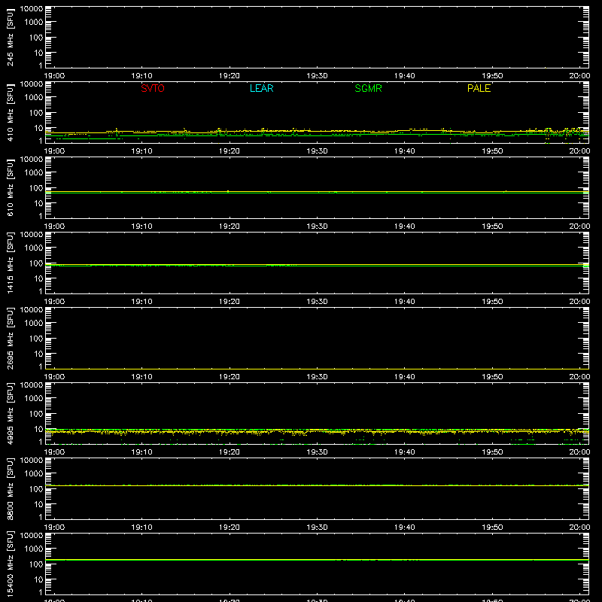Click 19:20 tick under the 245 MHz panel

pos(230,76)
